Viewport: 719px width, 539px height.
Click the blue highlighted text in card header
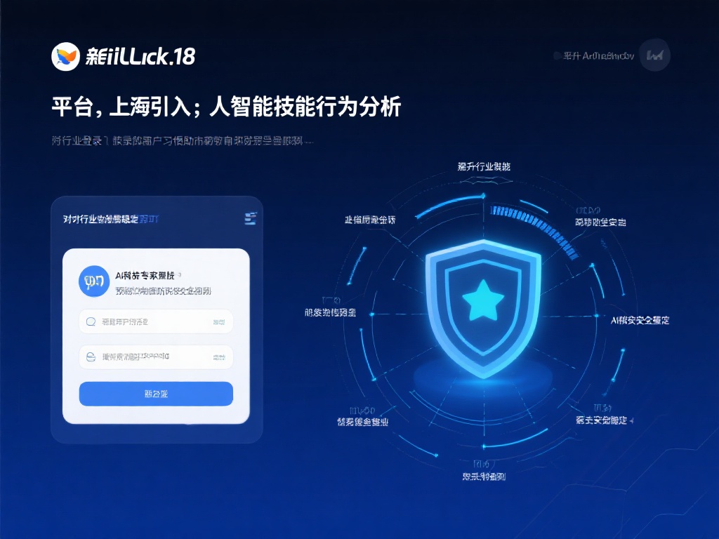tap(149, 219)
